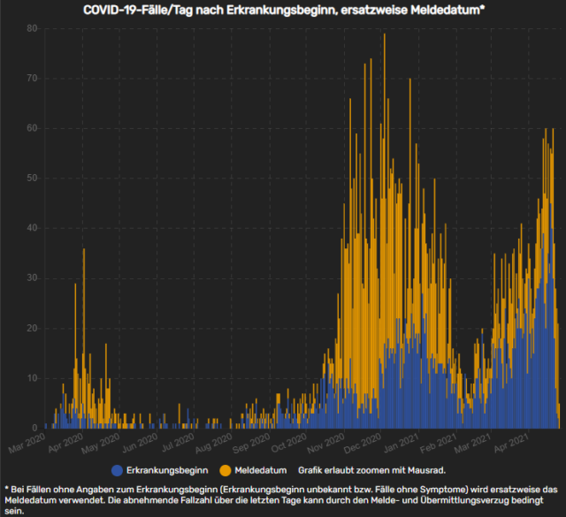This screenshot has width=566, height=517.
Task: Click the tallest orange bar peak near 79
Action: (x=384, y=35)
